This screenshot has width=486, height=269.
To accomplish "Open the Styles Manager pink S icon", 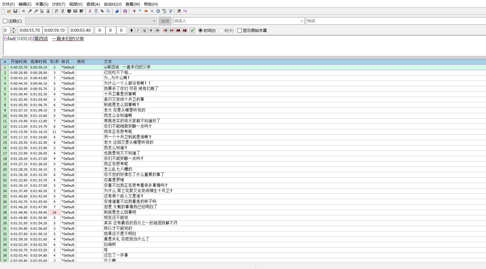I will 90,11.
